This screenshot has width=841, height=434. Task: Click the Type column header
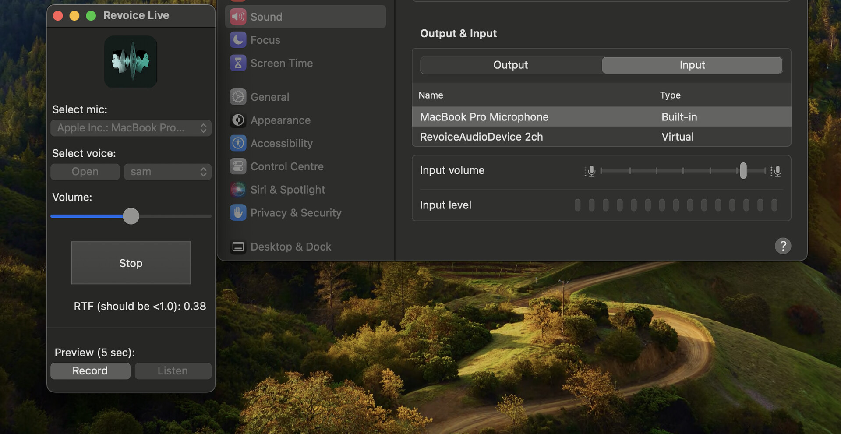[670, 95]
